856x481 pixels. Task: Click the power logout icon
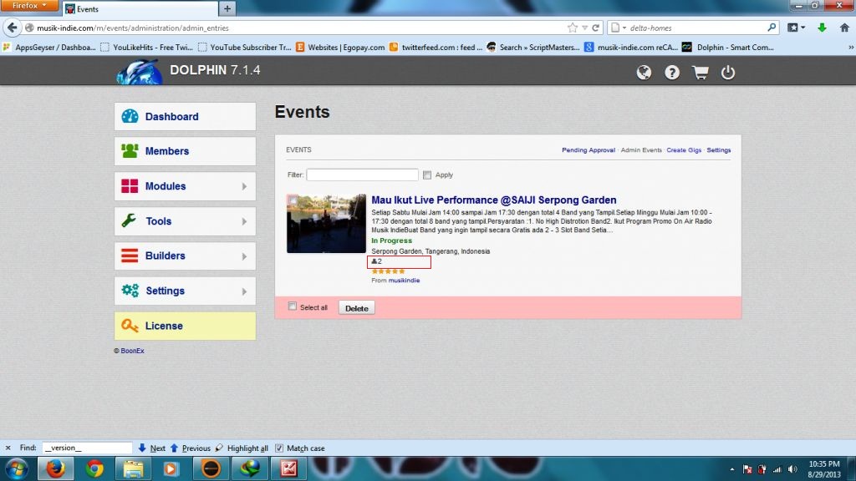[x=728, y=73]
